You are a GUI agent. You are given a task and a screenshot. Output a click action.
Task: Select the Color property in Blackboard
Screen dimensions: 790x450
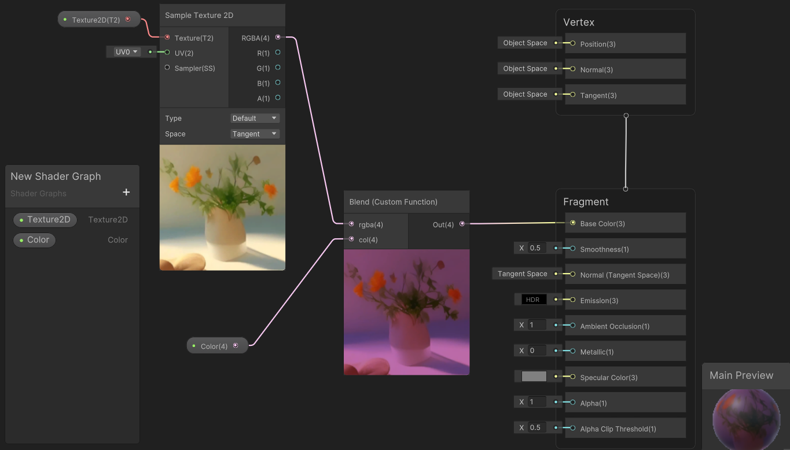34,240
